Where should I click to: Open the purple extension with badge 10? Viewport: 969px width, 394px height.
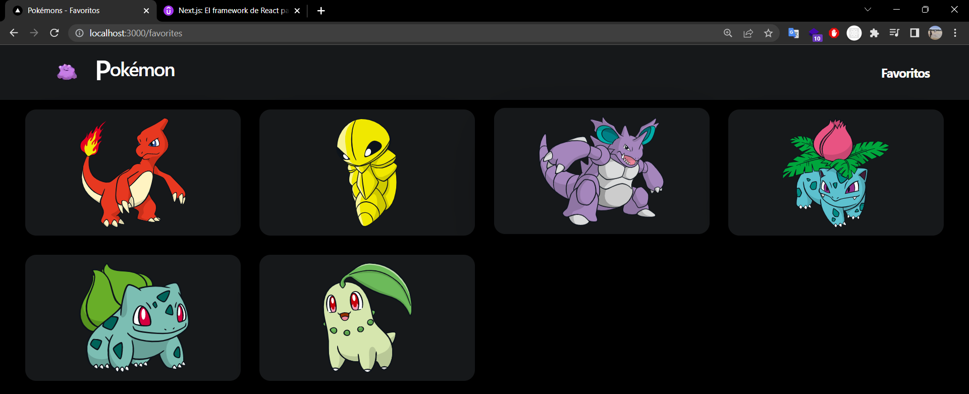tap(815, 34)
